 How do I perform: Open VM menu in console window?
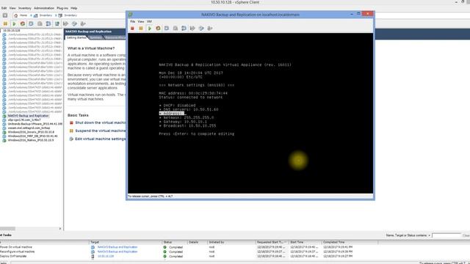pyautogui.click(x=149, y=21)
